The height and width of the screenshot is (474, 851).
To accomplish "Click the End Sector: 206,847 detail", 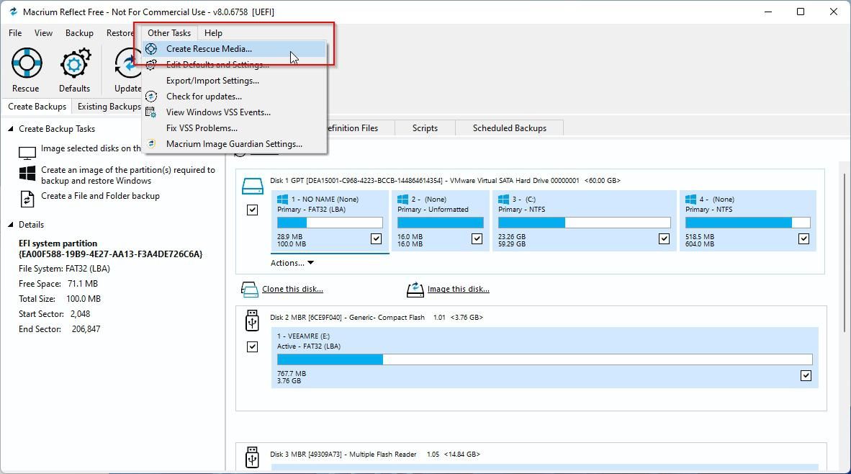I will click(x=59, y=329).
